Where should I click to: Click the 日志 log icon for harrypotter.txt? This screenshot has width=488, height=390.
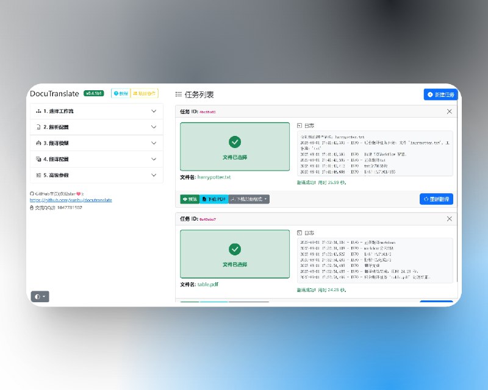tap(298, 124)
